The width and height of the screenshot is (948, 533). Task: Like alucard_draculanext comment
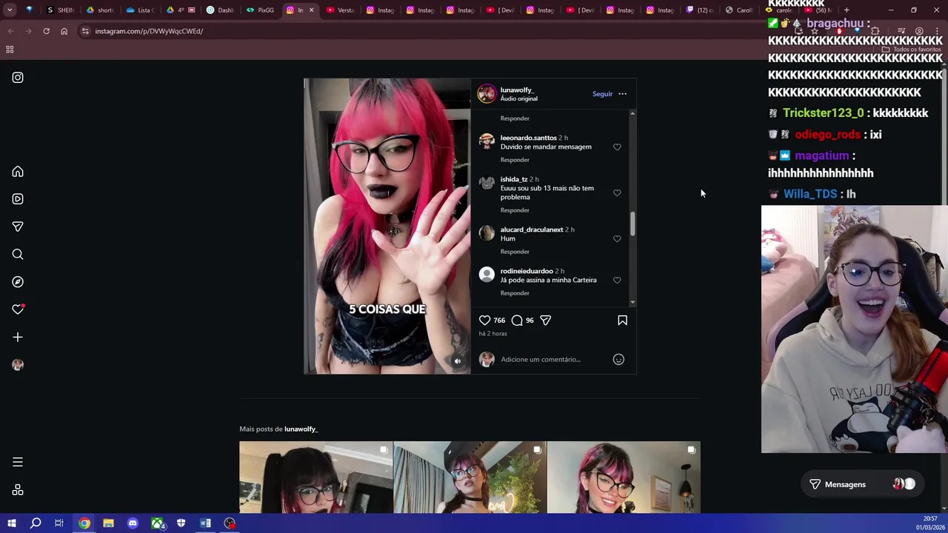[617, 239]
